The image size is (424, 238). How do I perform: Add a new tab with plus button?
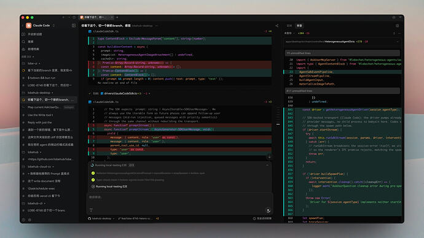click(117, 17)
